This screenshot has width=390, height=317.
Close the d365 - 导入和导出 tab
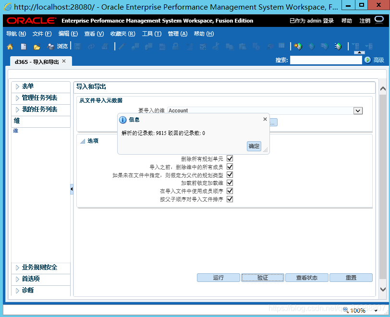[64, 61]
